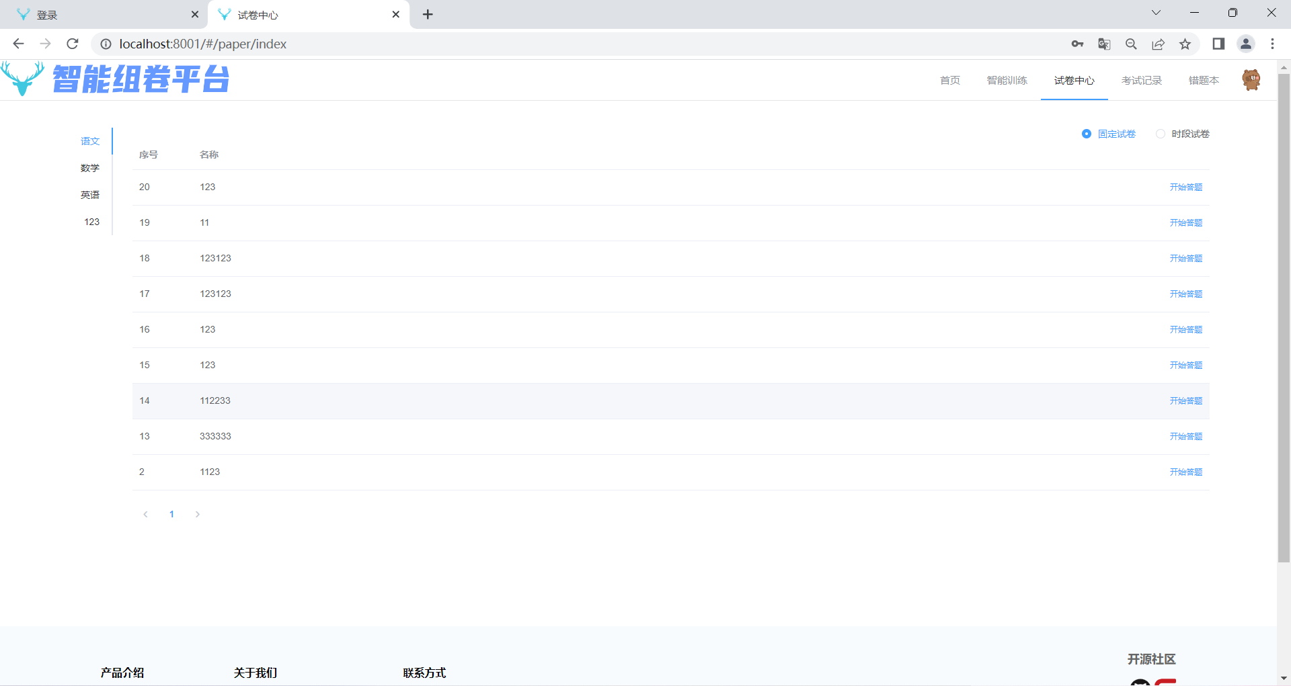1291x686 pixels.
Task: Click the paper name 11
Action: [204, 223]
